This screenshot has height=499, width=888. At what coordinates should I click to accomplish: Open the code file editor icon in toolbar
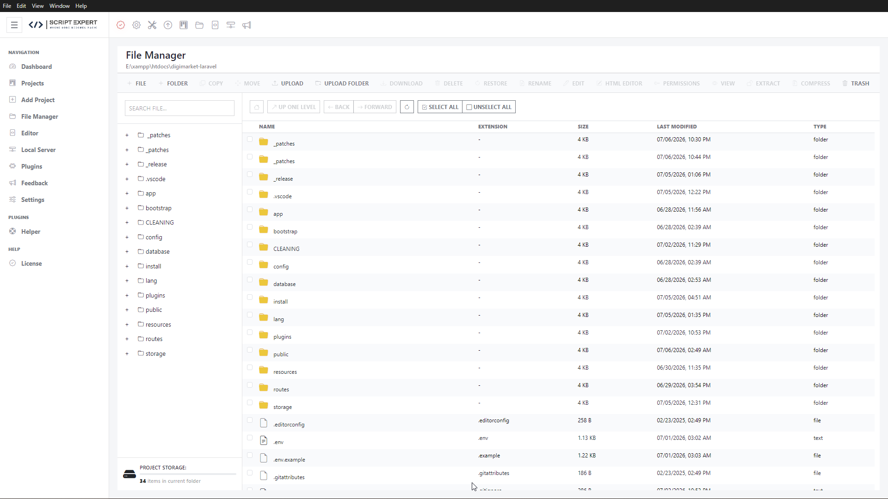pos(215,25)
